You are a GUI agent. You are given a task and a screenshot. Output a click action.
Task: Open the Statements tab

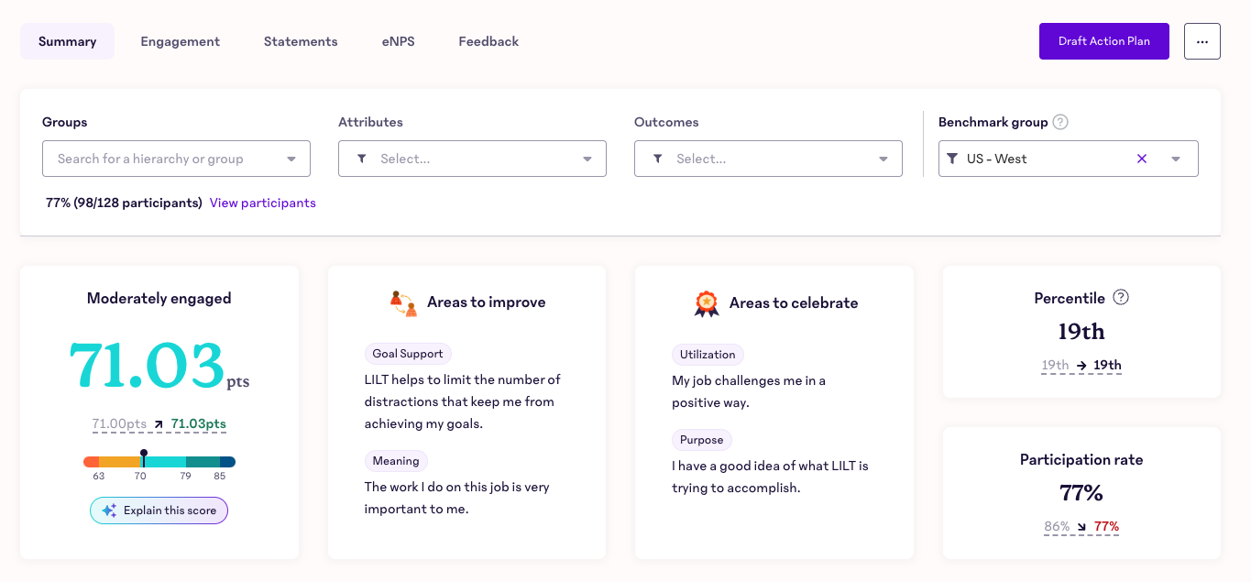tap(301, 41)
